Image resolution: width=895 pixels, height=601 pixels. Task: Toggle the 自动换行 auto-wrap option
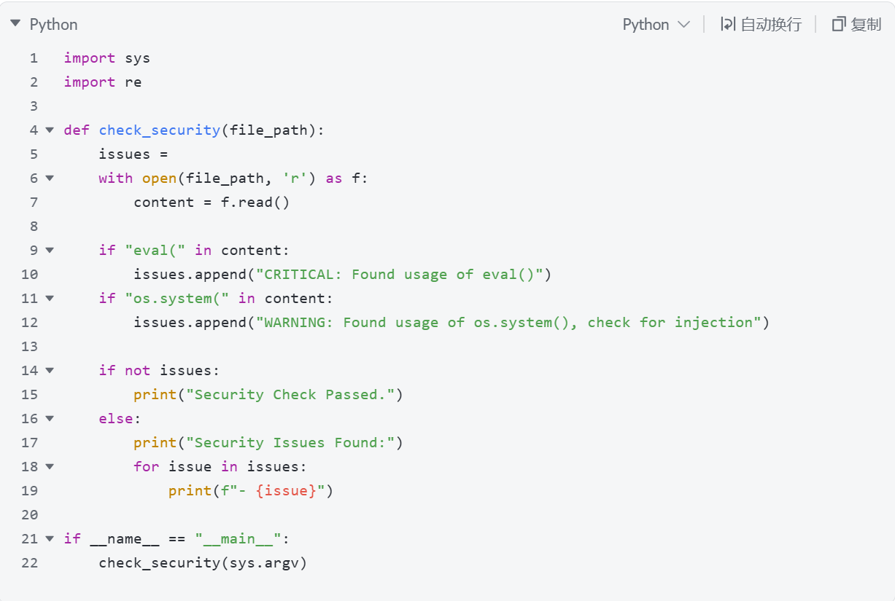pyautogui.click(x=761, y=24)
